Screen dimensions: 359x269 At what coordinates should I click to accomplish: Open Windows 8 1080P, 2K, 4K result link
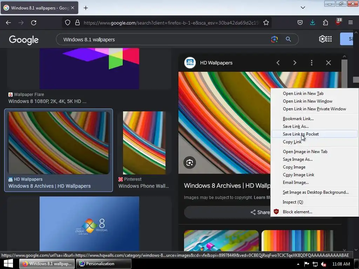point(47,101)
